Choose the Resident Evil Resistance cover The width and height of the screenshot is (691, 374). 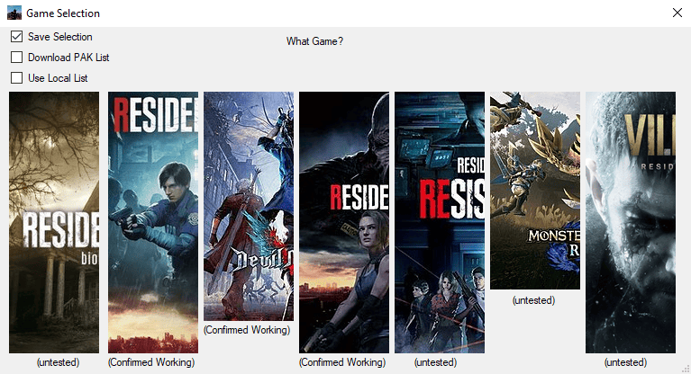(x=440, y=222)
